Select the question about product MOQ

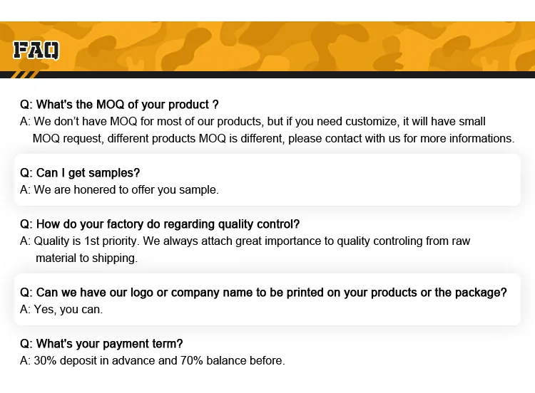click(x=119, y=105)
